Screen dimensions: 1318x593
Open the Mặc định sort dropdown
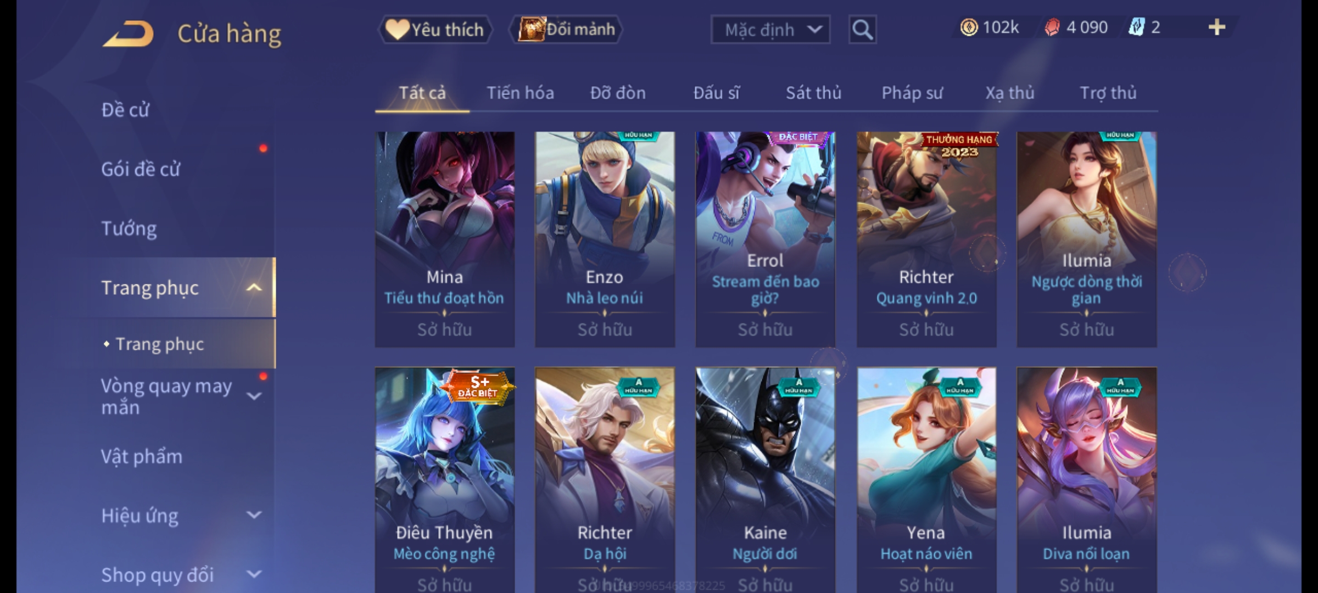(x=770, y=30)
